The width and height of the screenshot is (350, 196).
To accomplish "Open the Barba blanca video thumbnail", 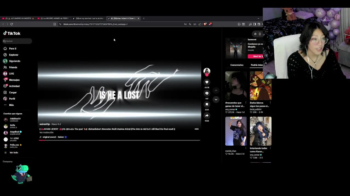I will pyautogui.click(x=260, y=86).
